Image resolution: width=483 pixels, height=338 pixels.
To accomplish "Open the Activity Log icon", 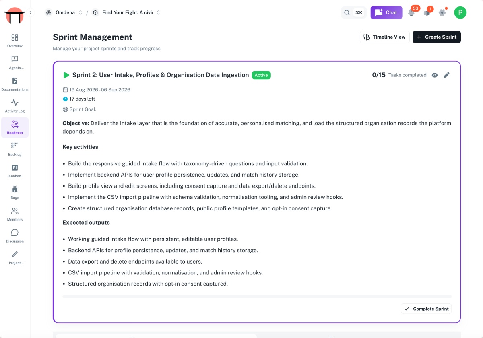I will point(15,103).
